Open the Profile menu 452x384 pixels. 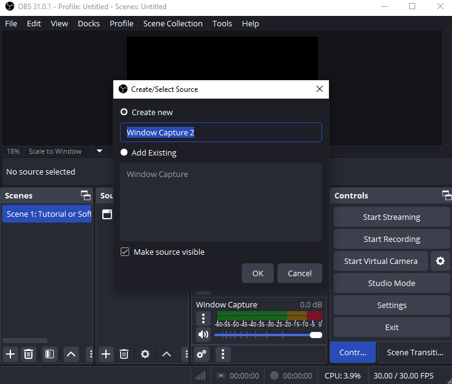[121, 24]
